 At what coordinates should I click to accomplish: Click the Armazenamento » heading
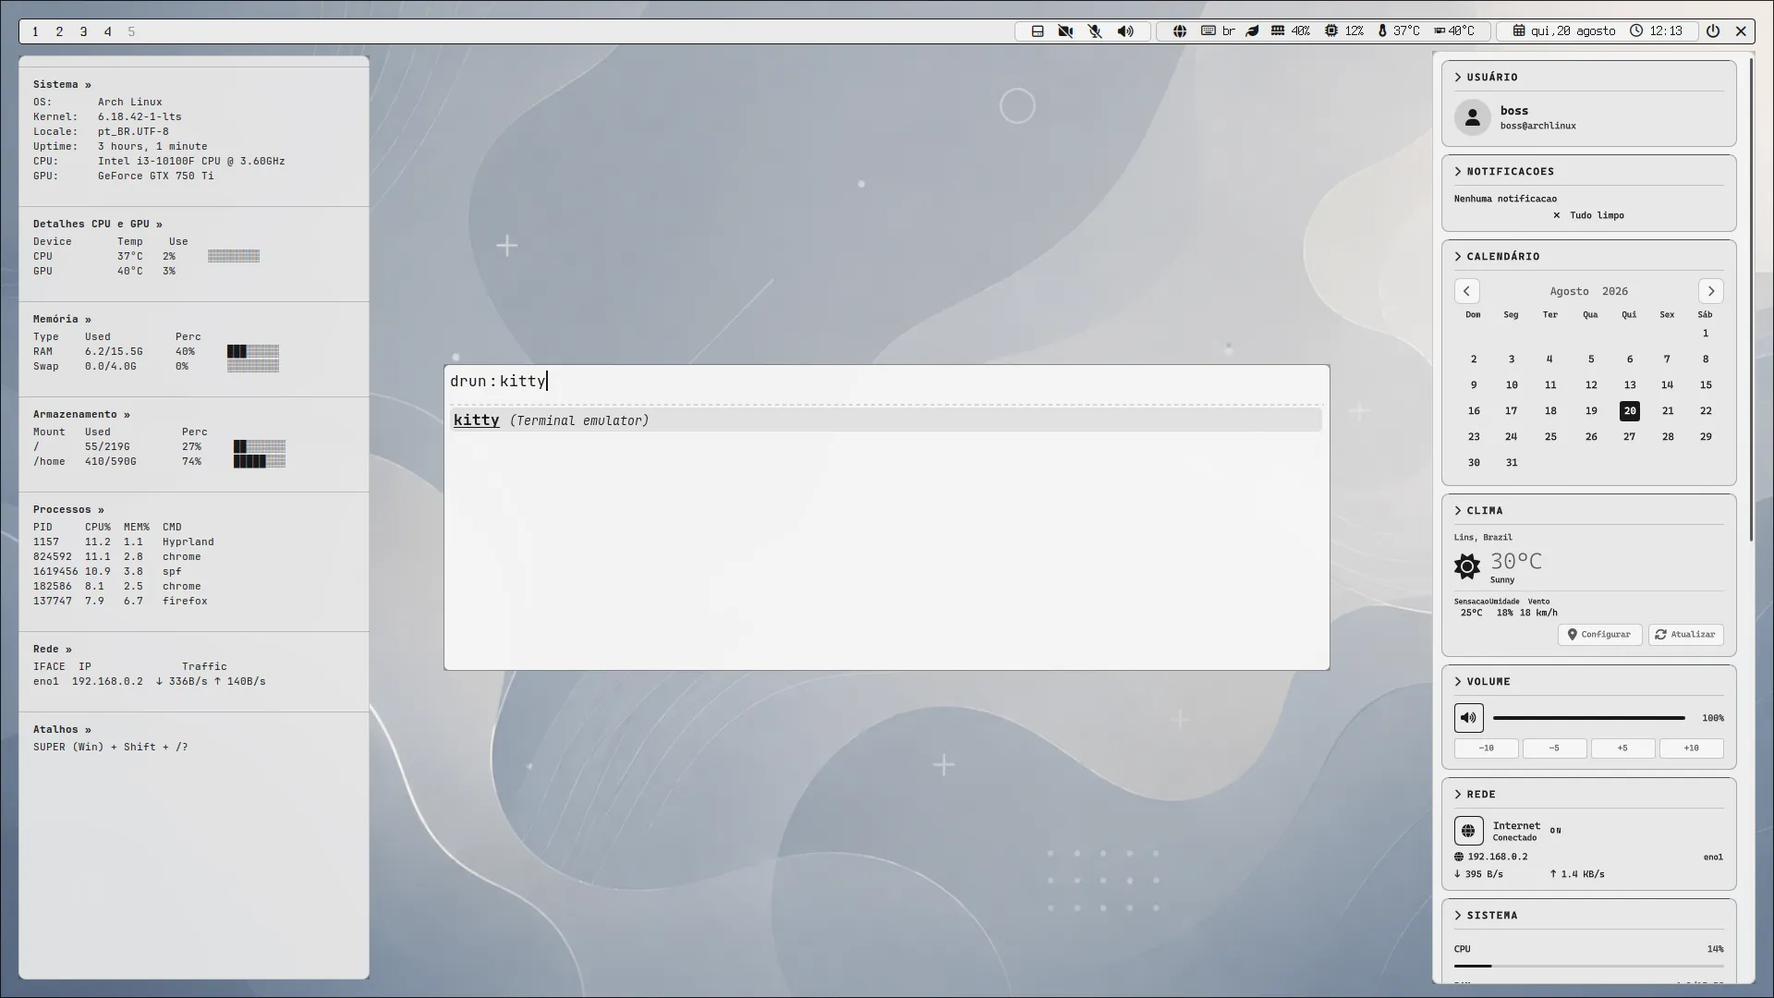[x=81, y=415]
